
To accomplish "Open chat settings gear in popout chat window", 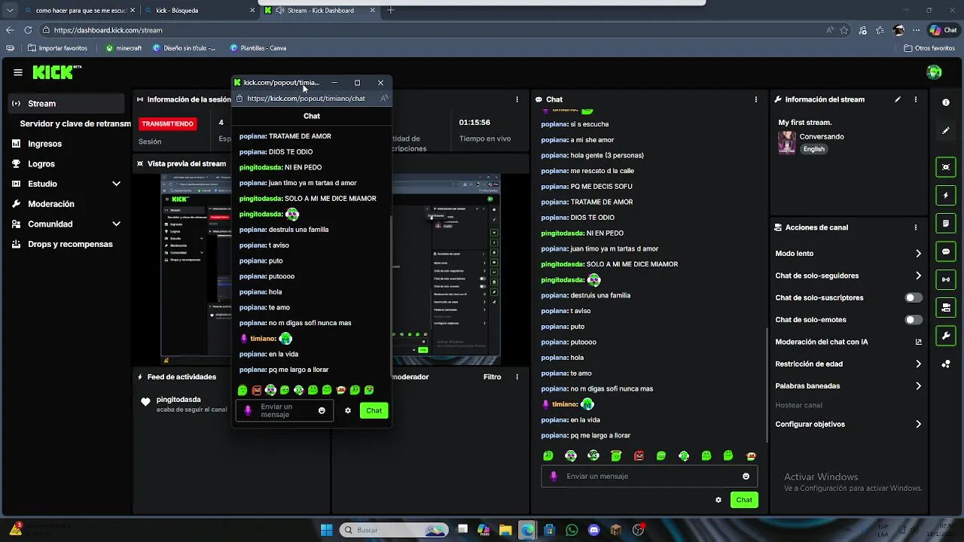I will pyautogui.click(x=348, y=410).
